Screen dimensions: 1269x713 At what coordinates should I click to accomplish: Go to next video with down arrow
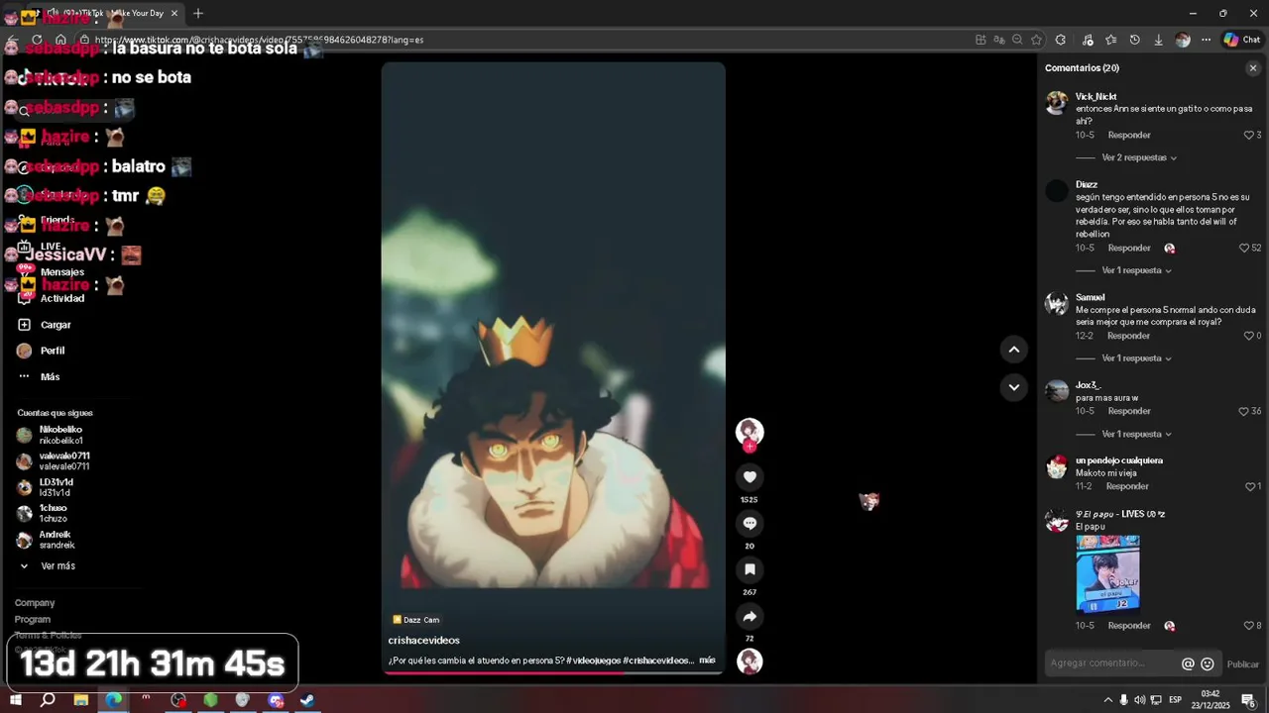click(x=1013, y=387)
